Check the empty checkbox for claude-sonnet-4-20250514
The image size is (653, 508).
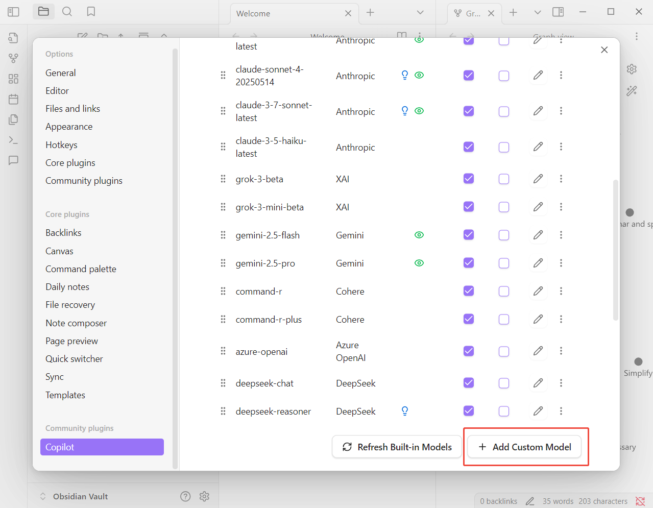tap(504, 76)
